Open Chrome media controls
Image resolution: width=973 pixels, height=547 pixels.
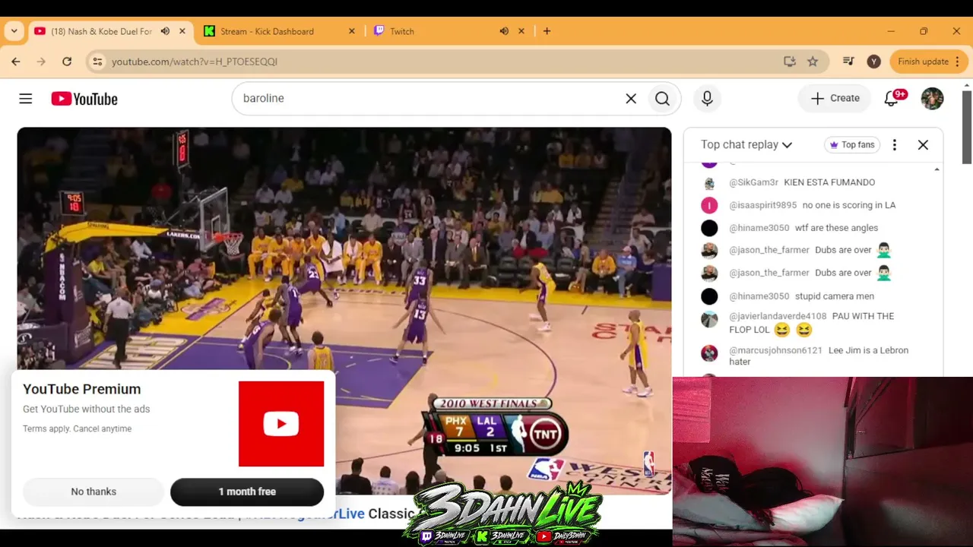point(848,62)
